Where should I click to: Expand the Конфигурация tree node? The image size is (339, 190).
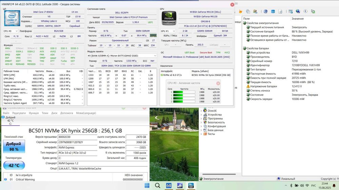point(201,126)
